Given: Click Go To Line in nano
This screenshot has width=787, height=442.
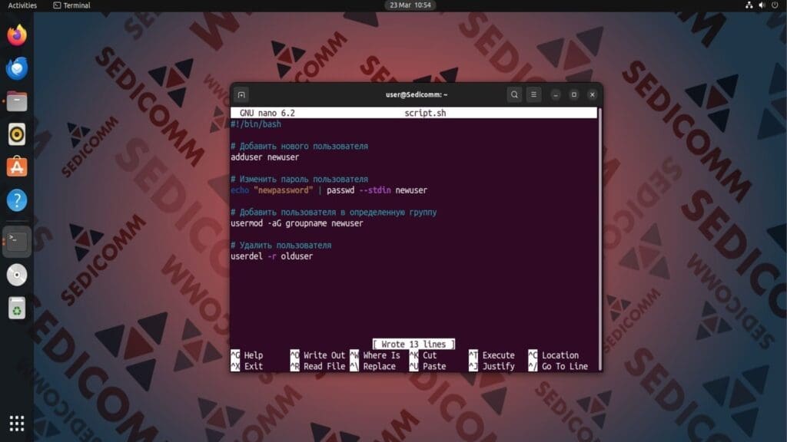Looking at the screenshot, I should pyautogui.click(x=563, y=366).
